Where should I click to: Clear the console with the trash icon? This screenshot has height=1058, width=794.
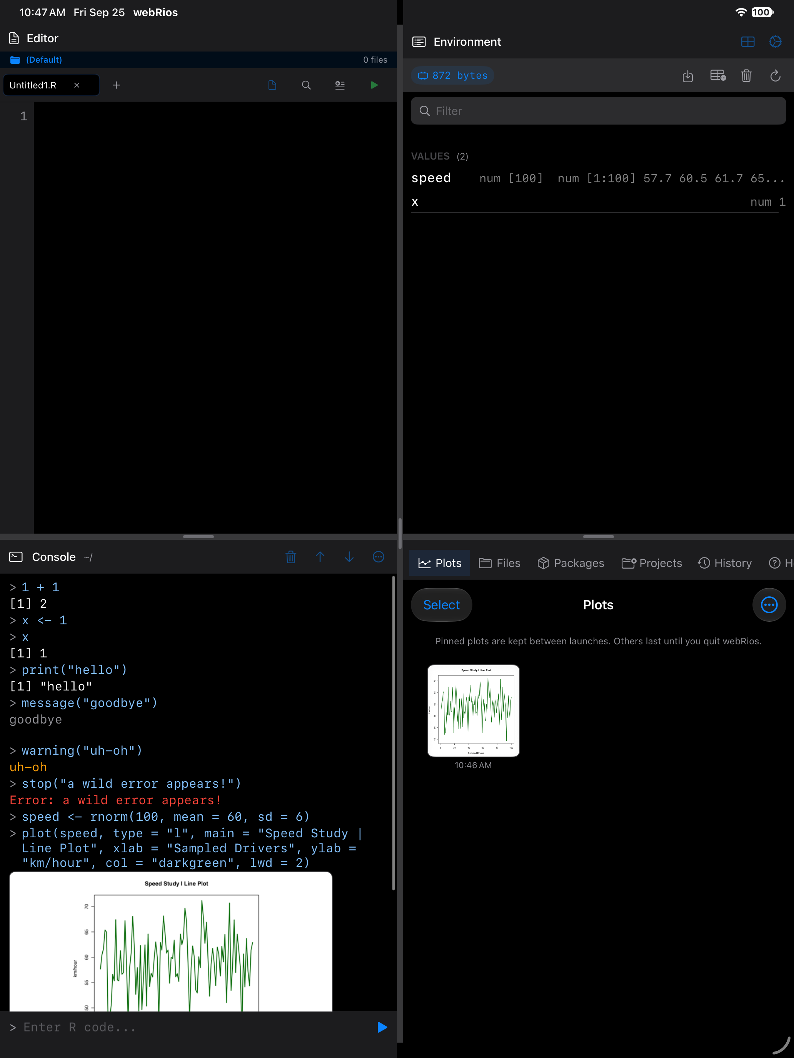(x=290, y=557)
